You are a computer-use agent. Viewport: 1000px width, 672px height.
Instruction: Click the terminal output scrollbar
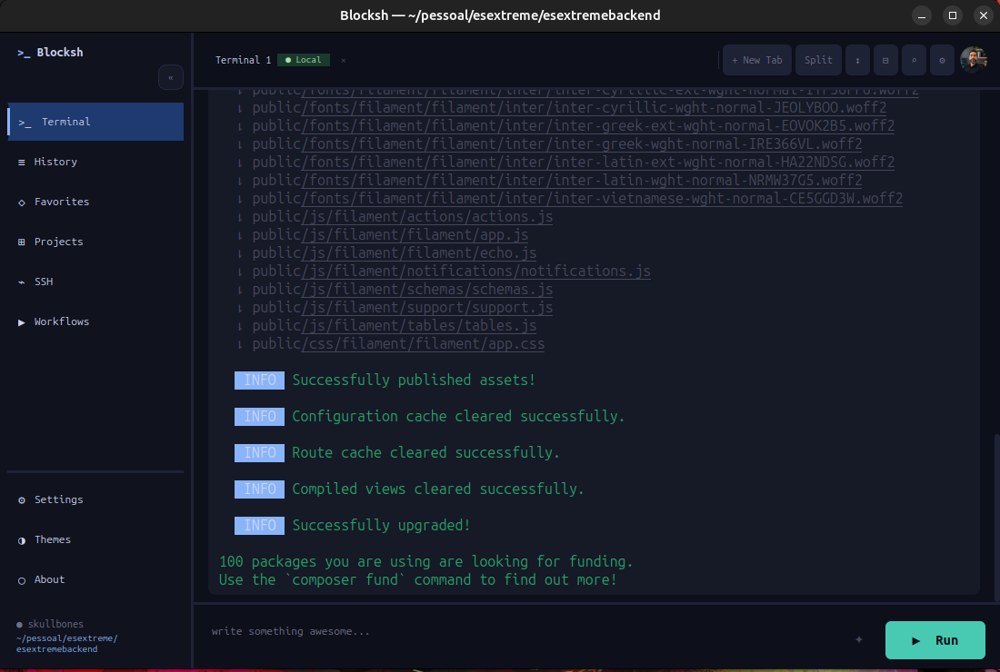coord(996,518)
